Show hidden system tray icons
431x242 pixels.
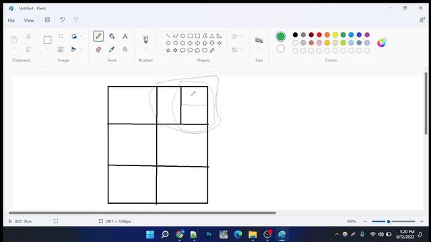pyautogui.click(x=337, y=235)
